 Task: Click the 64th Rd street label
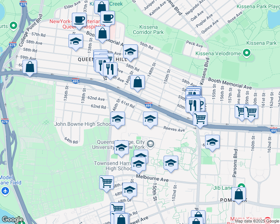tap(71, 140)
